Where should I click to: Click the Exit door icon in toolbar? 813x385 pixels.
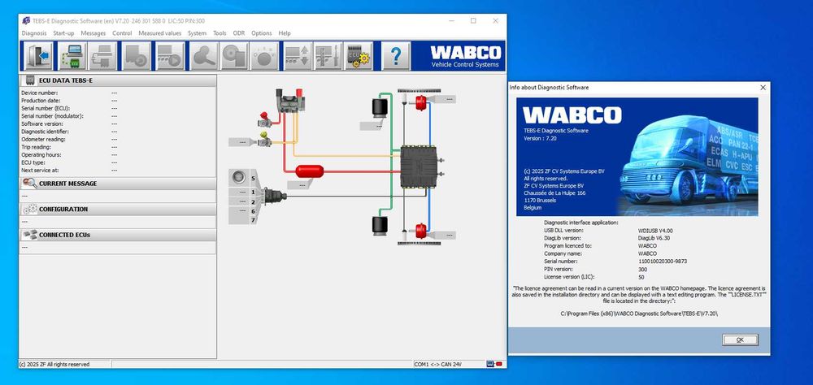[39, 55]
